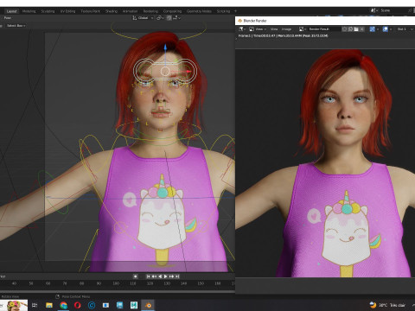Open the image view mode dropdown
415x311 pixels.
click(257, 29)
